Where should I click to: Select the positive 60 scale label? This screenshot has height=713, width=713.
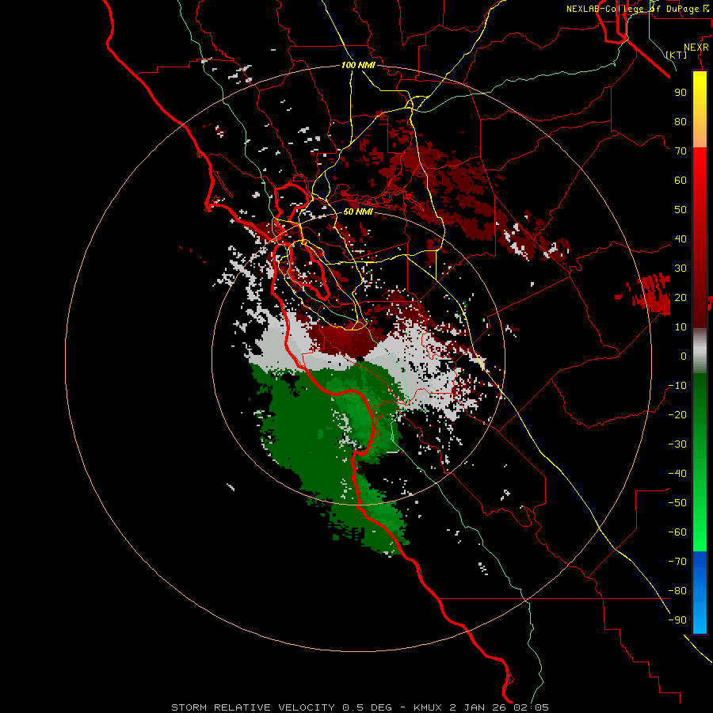click(x=681, y=180)
